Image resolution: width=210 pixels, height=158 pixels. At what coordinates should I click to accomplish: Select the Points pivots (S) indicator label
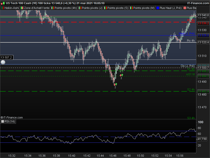pos(116,8)
